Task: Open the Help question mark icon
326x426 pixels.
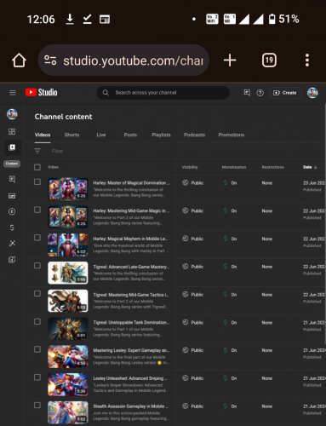Action: [x=260, y=93]
